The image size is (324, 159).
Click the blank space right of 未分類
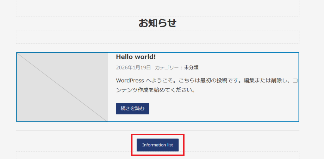click(x=247, y=68)
